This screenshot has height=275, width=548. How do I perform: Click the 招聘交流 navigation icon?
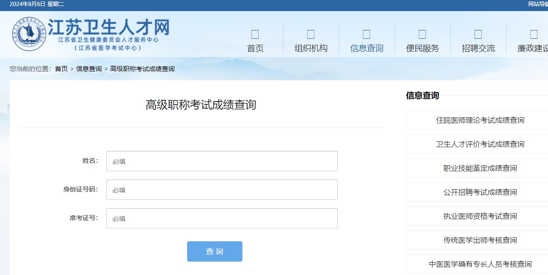[477, 33]
